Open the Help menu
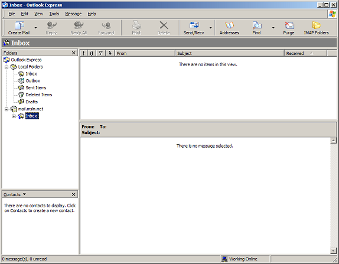The image size is (339, 264). point(92,14)
